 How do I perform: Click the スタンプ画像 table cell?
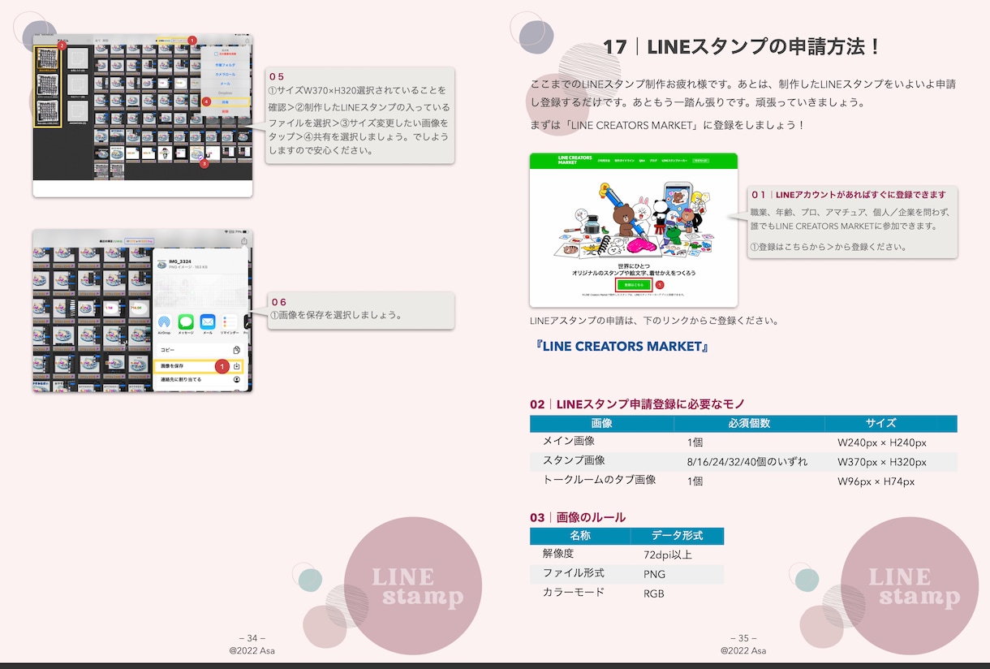point(574,460)
